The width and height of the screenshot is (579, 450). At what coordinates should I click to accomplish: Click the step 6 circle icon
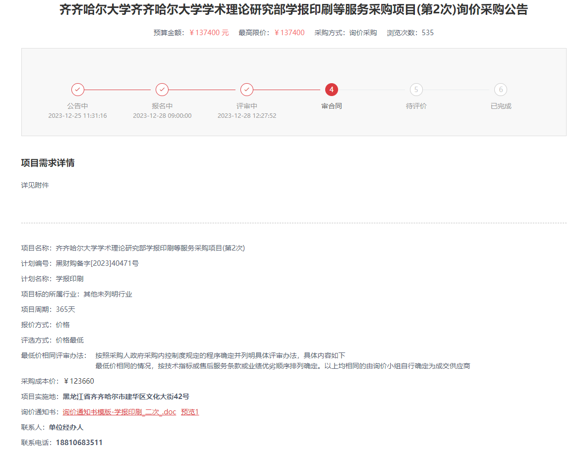pos(501,90)
